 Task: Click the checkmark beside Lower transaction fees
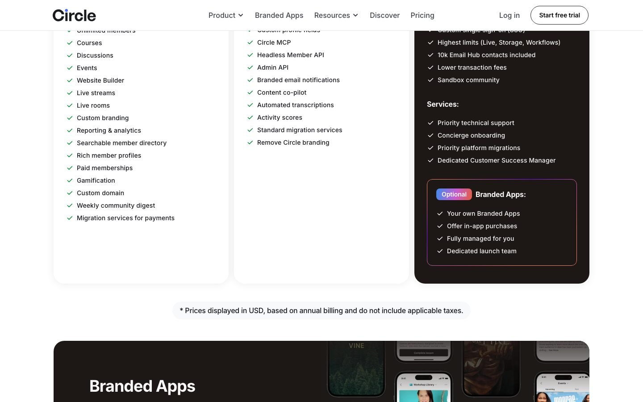click(430, 67)
